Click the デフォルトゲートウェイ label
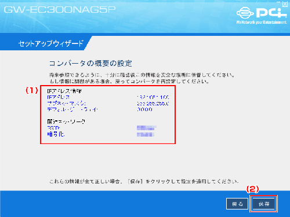 click(x=72, y=109)
